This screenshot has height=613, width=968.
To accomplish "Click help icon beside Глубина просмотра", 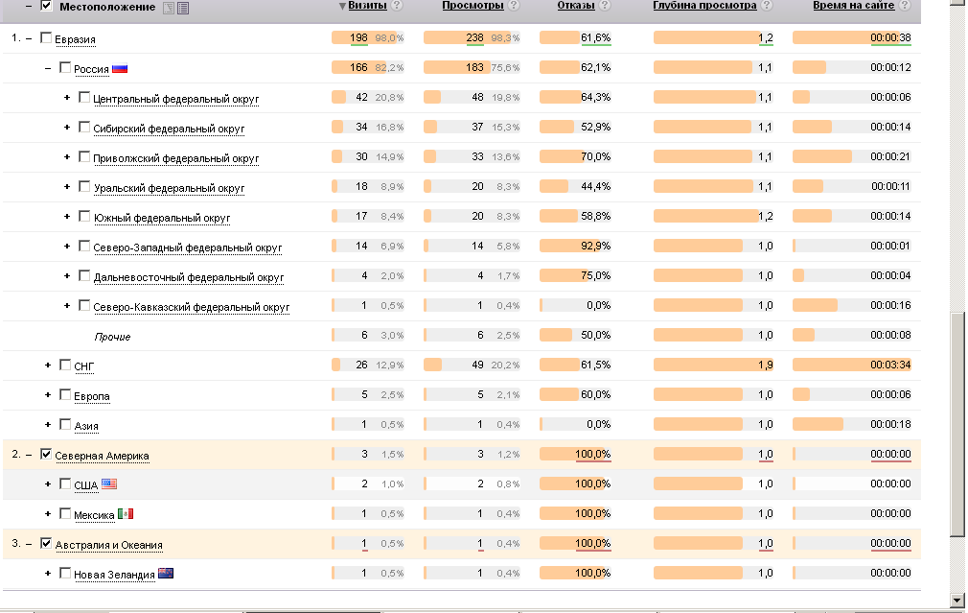I will (766, 6).
